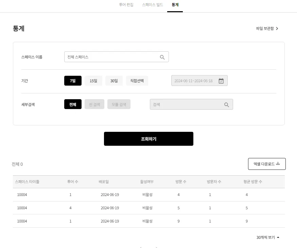Click the magnifier icon in 스페이스 이름 field
This screenshot has width=297, height=248.
[x=162, y=57]
